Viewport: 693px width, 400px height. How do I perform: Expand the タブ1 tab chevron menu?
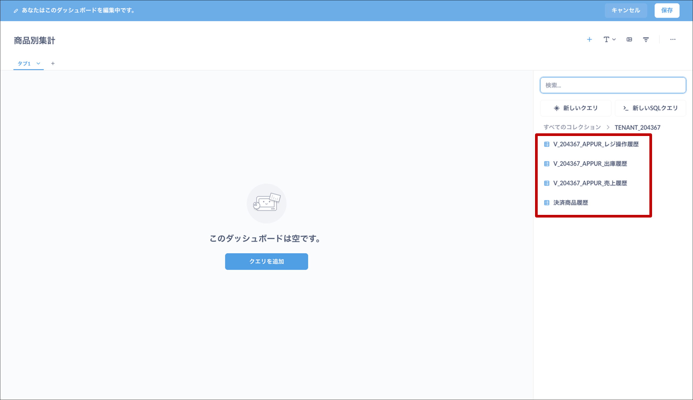[x=39, y=63]
